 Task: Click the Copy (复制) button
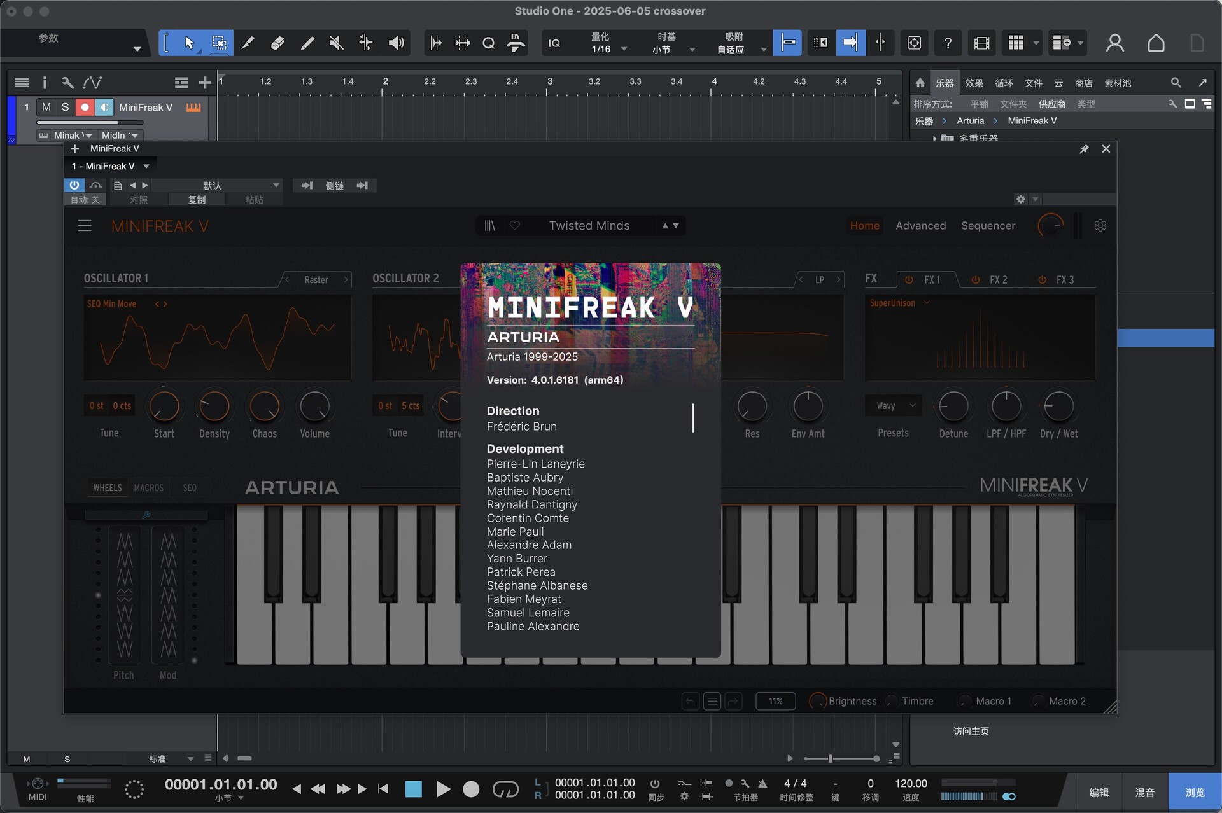tap(197, 200)
